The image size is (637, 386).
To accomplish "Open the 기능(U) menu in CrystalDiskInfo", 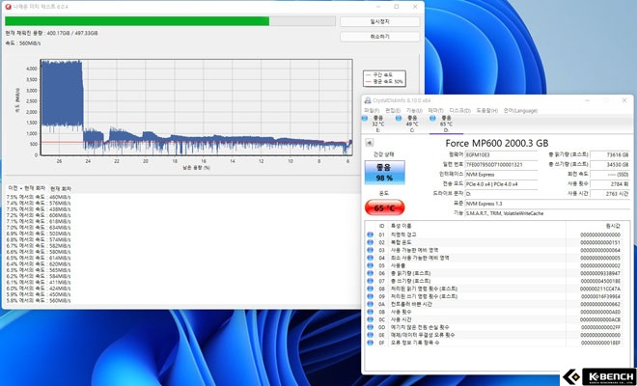I will click(414, 111).
